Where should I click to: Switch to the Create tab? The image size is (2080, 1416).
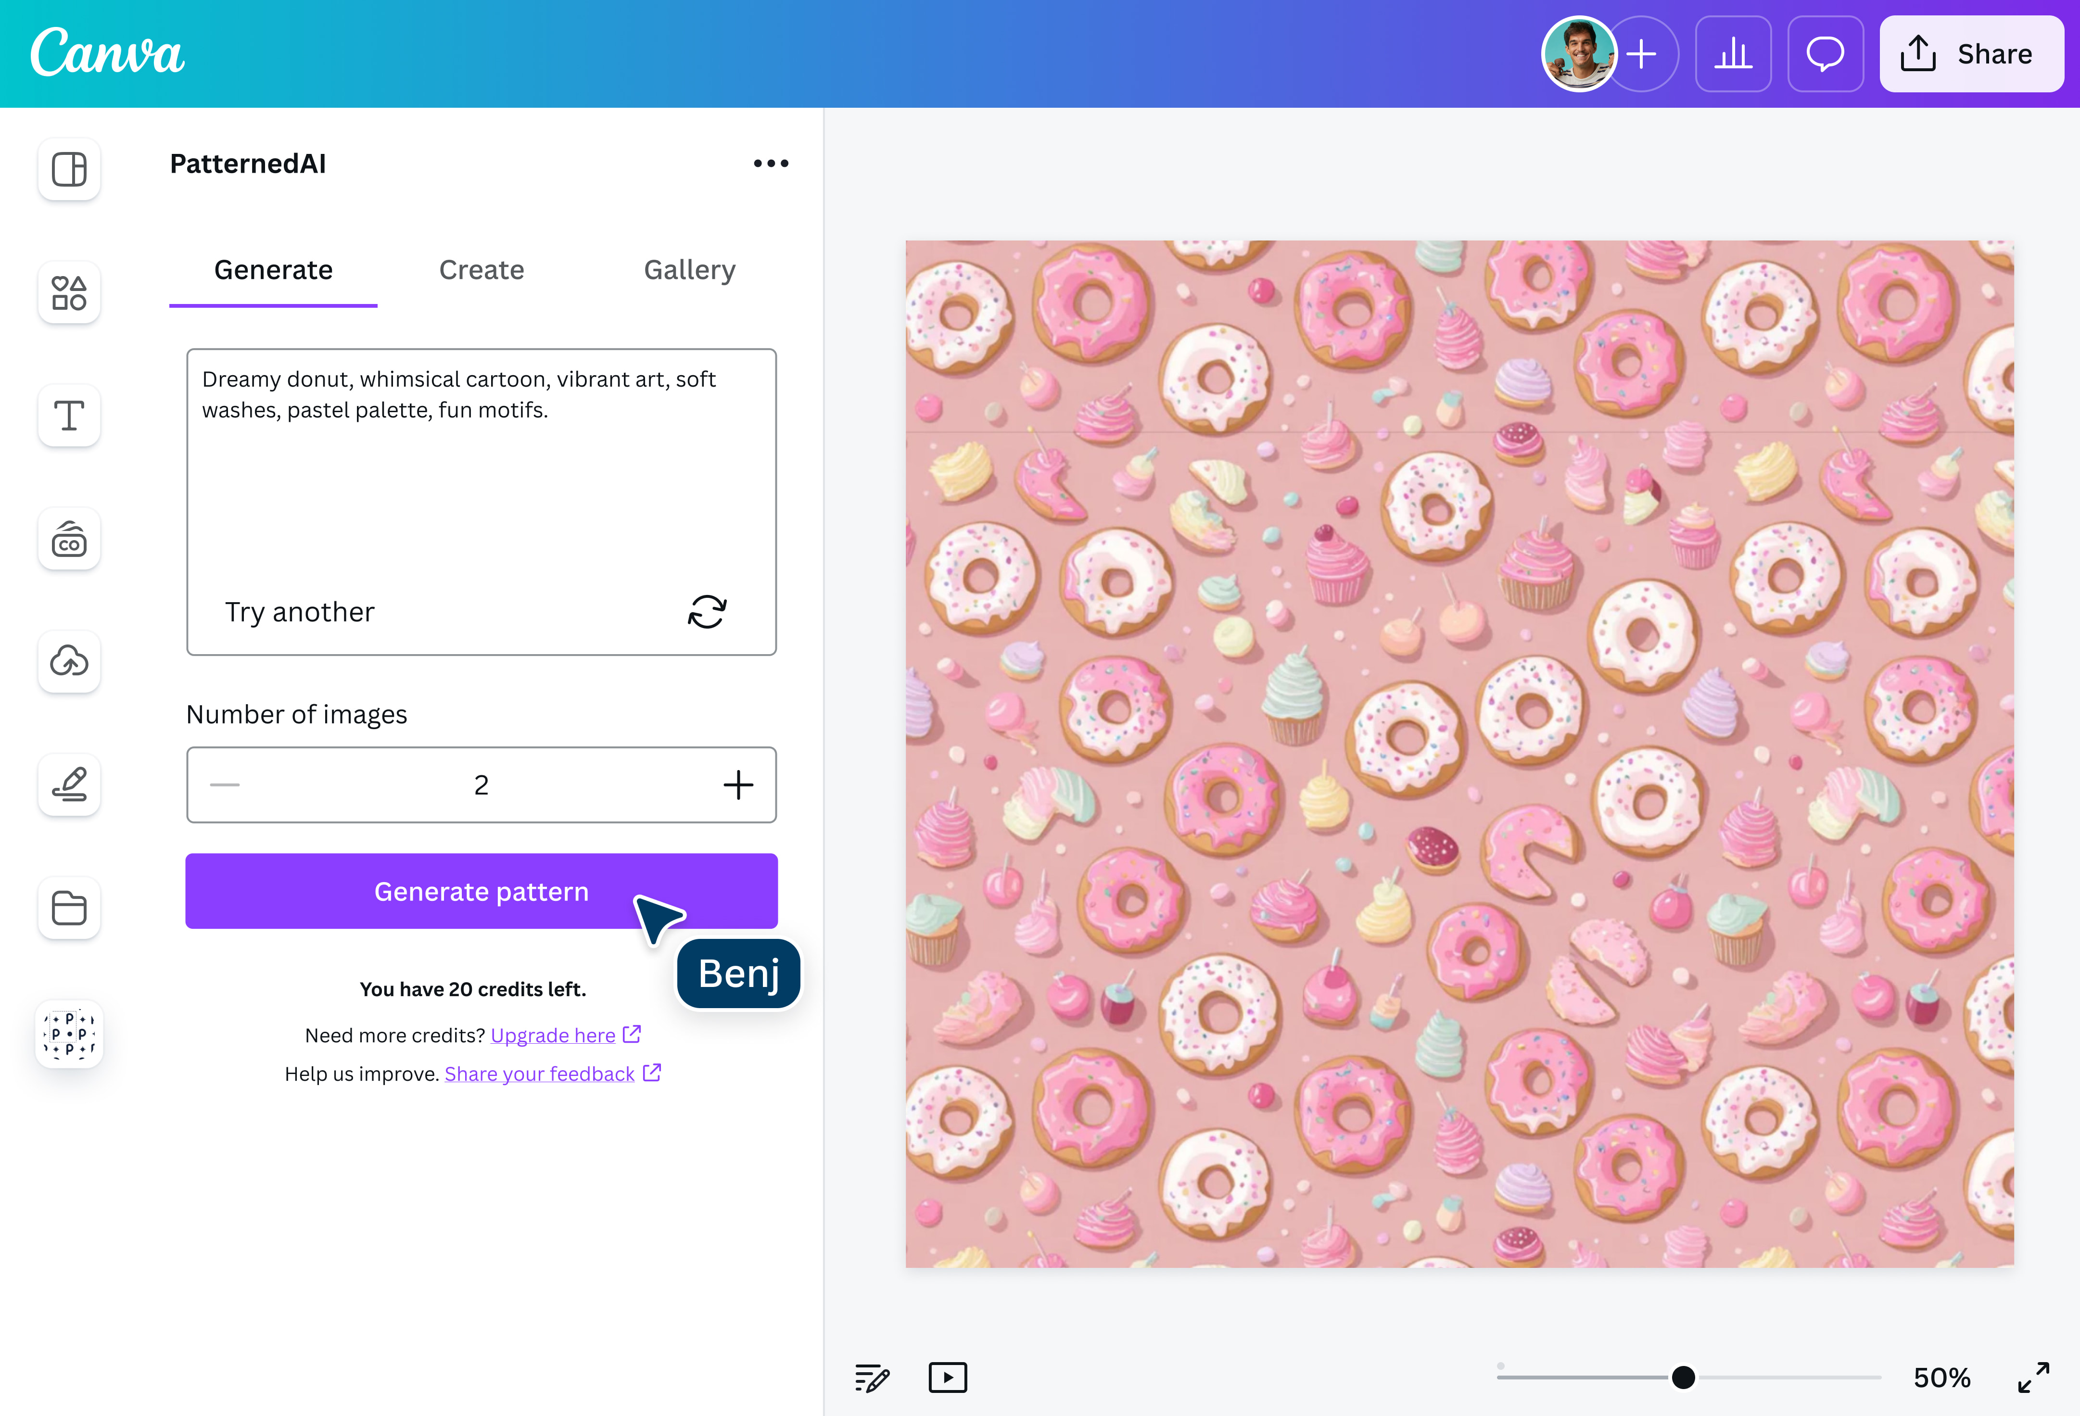click(x=482, y=269)
